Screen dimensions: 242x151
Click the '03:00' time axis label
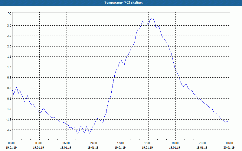pos(40,143)
